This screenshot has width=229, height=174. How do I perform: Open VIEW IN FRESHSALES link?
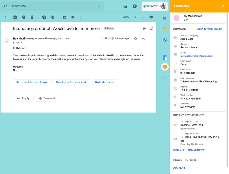209,29
